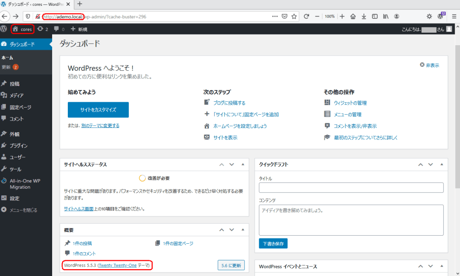Open the Twenty Twenty-One theme link
The height and width of the screenshot is (276, 460).
pyautogui.click(x=117, y=265)
